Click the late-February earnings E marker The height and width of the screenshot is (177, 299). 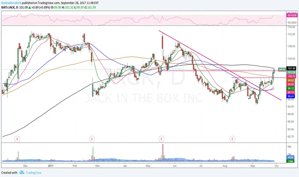[x=92, y=139]
